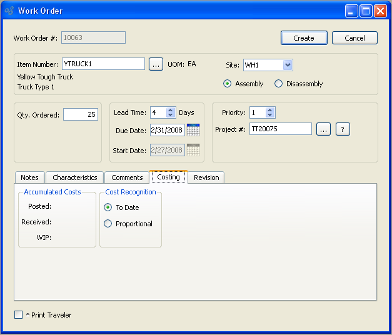This screenshot has width=392, height=335.
Task: Browse projects with Project # ellipsis button
Action: point(323,129)
